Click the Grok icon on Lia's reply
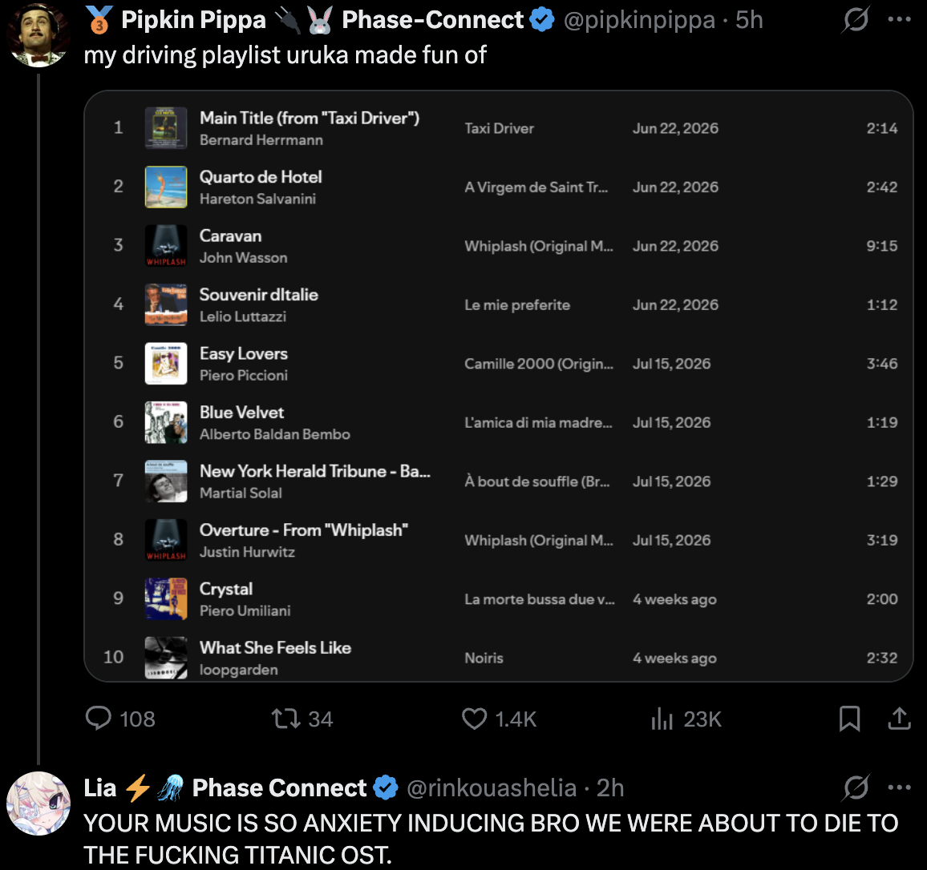 856,787
